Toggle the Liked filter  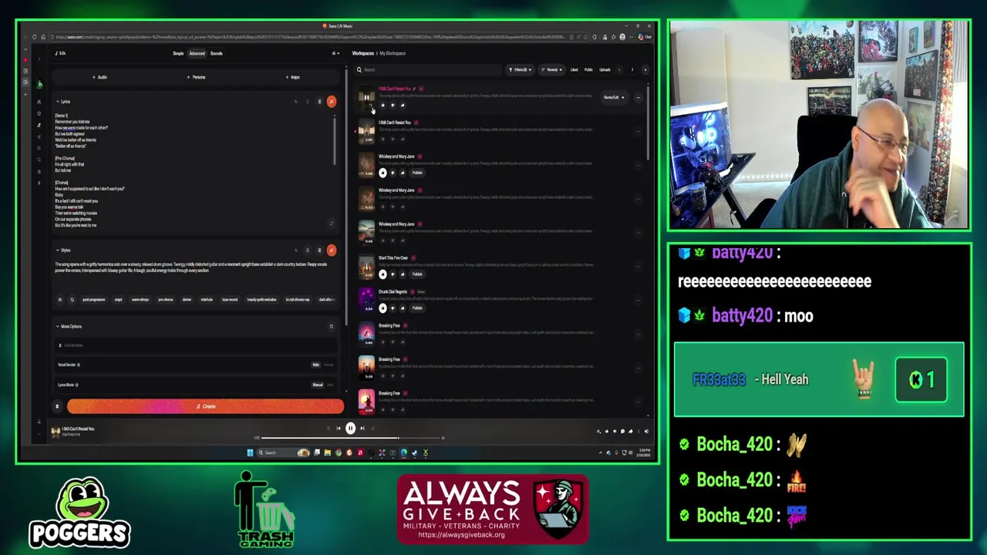574,69
